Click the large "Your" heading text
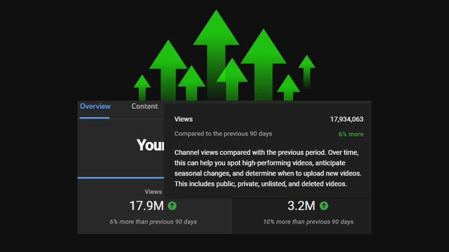Viewport: 449px width, 252px height. (x=150, y=145)
